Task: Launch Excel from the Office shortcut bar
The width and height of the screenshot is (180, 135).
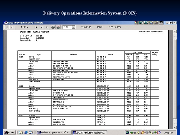Action: point(146,22)
